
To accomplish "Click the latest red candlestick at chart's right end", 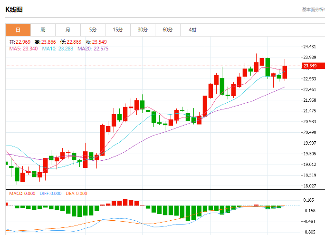I will tap(285, 72).
